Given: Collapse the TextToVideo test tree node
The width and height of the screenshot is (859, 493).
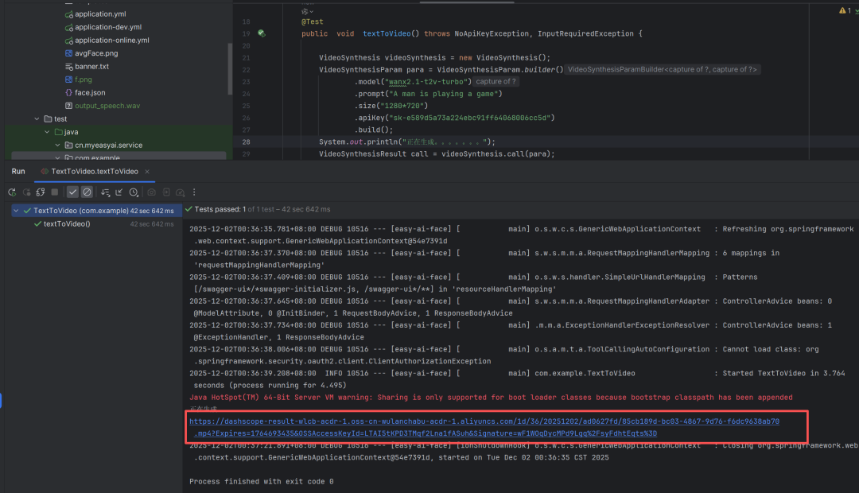Looking at the screenshot, I should tap(17, 211).
